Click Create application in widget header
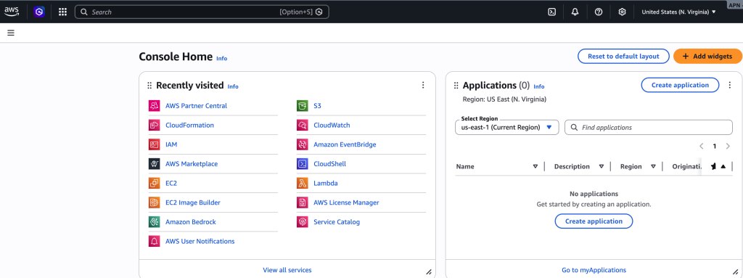 point(680,85)
